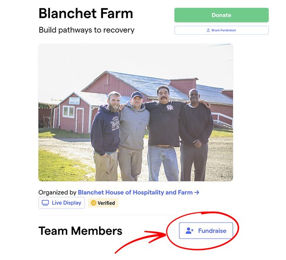The image size is (286, 260).
Task: Click the add-person icon beside Fundraise
Action: (x=190, y=231)
